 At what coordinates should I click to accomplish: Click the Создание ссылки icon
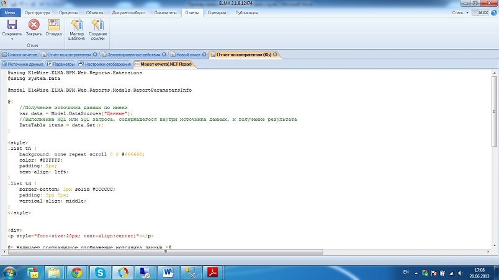(97, 25)
